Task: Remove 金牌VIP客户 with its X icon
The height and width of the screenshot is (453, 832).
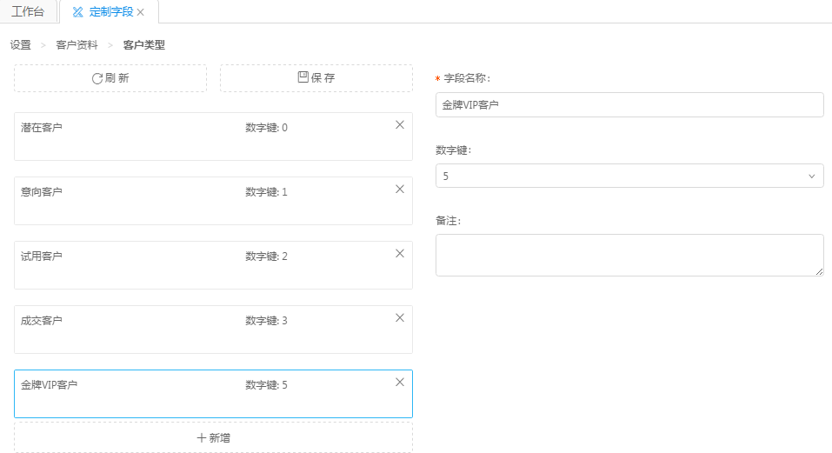Action: click(400, 383)
